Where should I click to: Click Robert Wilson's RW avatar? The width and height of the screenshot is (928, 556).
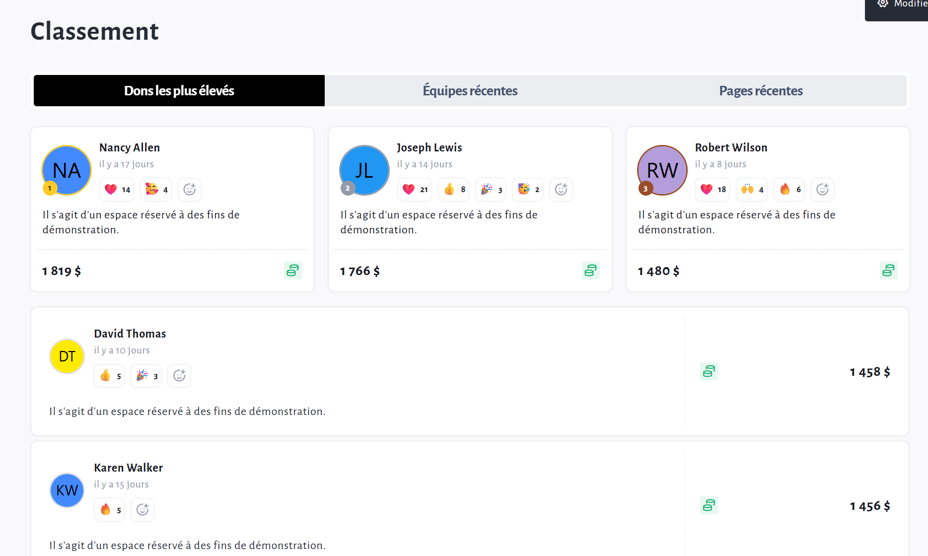coord(662,170)
